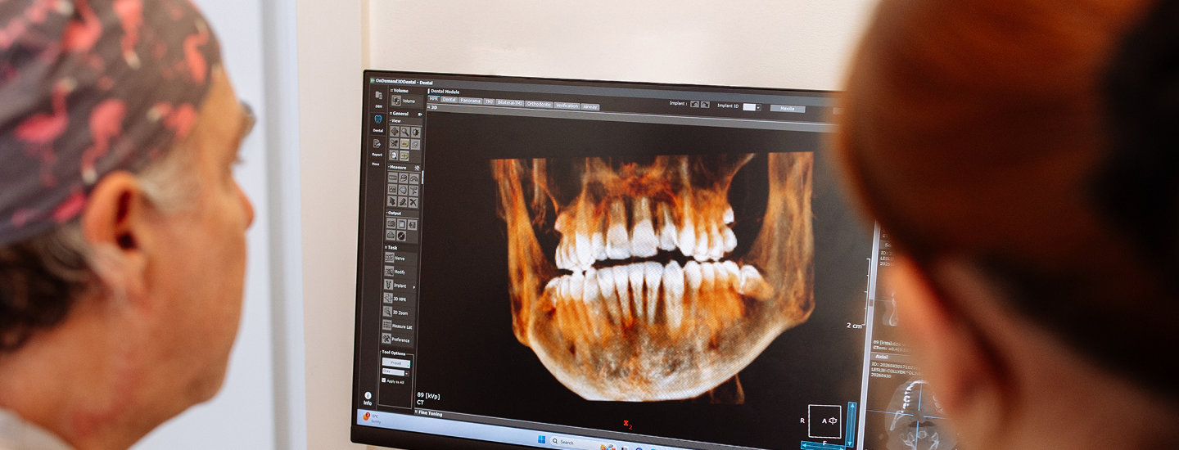Select the Pan tool in View
Screen dimensions: 1179x450
point(395,132)
